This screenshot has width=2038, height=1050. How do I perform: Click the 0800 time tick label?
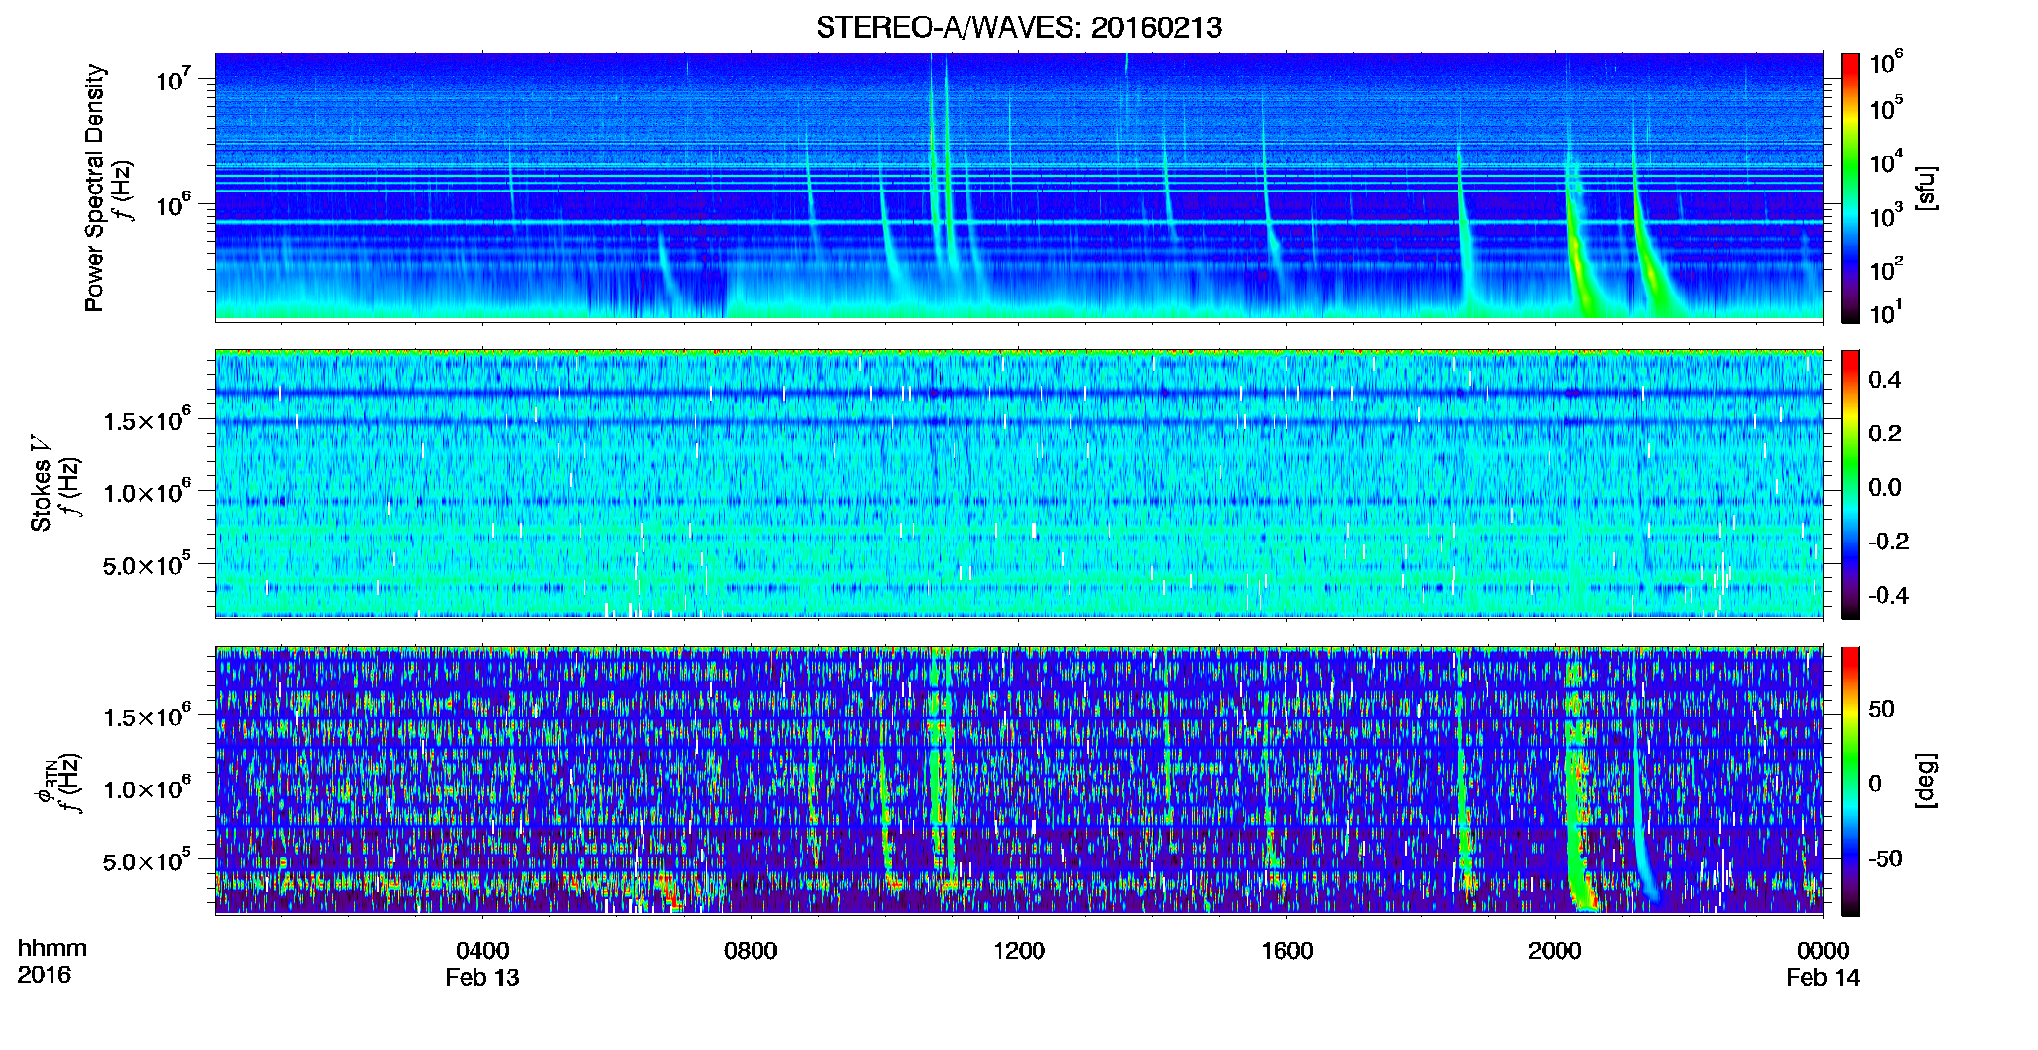tap(751, 951)
